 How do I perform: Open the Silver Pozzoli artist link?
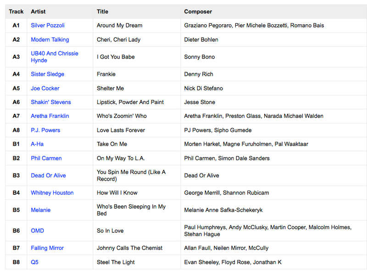[48, 26]
